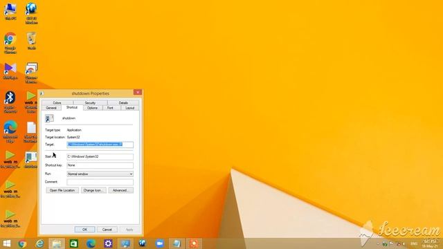Click the ENG language indicator in tray
The height and width of the screenshot is (249, 443).
tap(414, 243)
